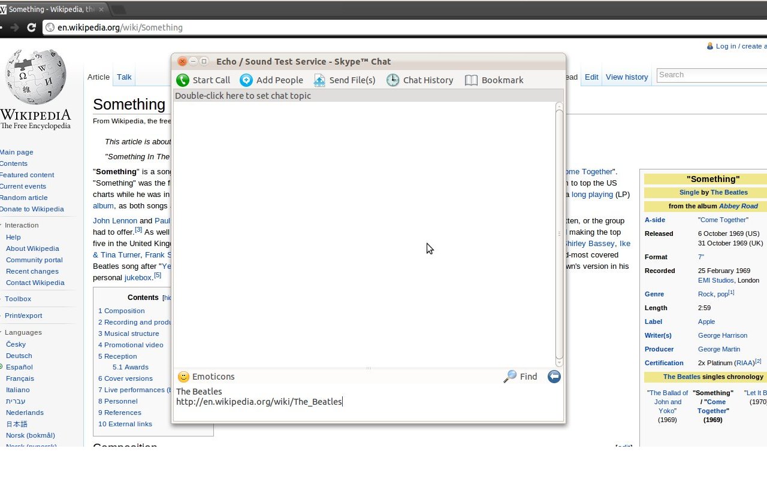Click the Find magnifying glass icon
The height and width of the screenshot is (479, 767).
(x=510, y=377)
